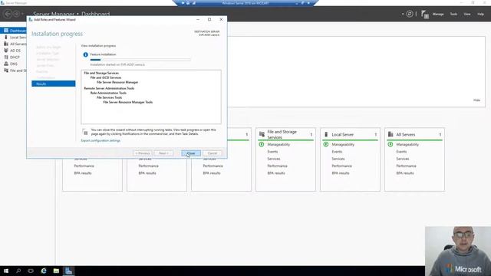Screen dimensions: 491x276
Task: Open taskbar Search icon
Action: (x=18, y=271)
